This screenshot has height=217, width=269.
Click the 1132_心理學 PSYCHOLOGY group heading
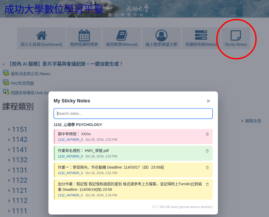pos(78,125)
